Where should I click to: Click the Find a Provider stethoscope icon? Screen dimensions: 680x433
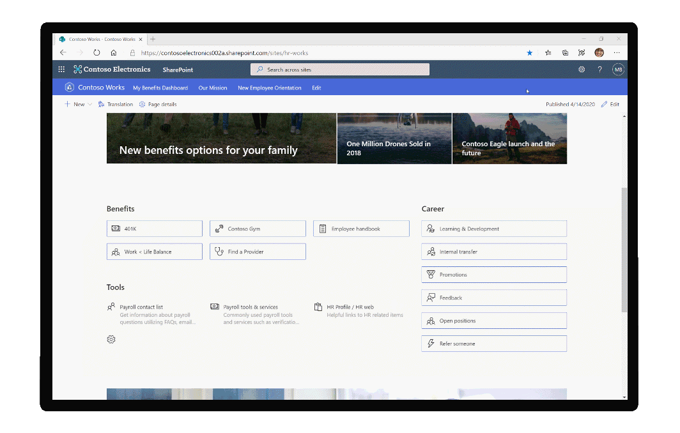pyautogui.click(x=220, y=251)
